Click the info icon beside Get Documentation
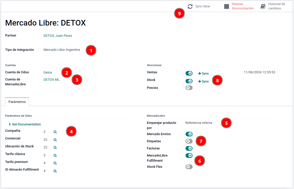The height and width of the screenshot is (189, 294). pos(10,124)
